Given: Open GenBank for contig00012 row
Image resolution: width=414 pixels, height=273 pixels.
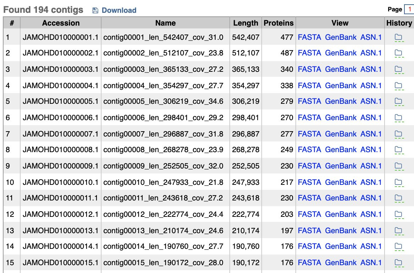Looking at the screenshot, I should pos(341,214).
